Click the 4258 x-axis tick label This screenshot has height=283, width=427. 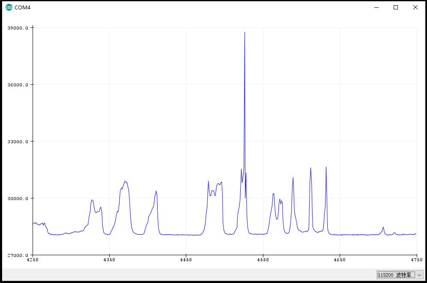[33, 259]
